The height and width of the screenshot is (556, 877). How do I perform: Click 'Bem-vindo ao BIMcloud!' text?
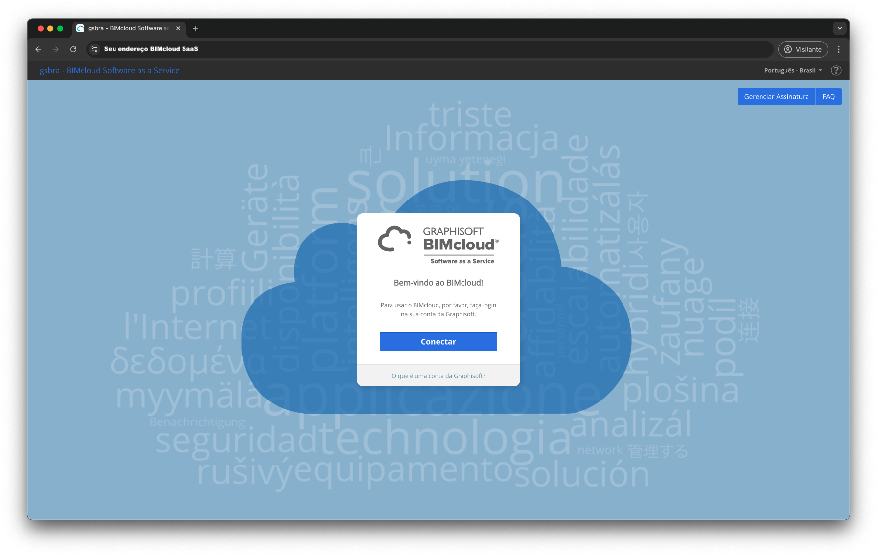(x=438, y=283)
